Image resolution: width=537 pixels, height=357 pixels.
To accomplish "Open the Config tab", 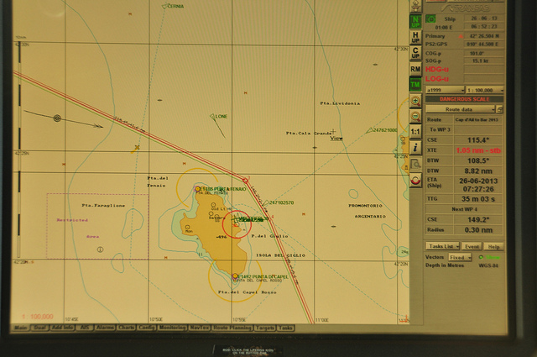I will (147, 328).
